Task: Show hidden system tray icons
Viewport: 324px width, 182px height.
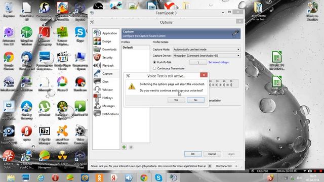Action: tap(280, 178)
